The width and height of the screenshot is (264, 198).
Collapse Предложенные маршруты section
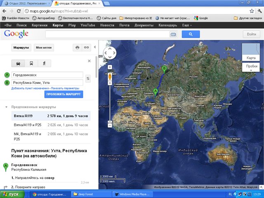6,107
